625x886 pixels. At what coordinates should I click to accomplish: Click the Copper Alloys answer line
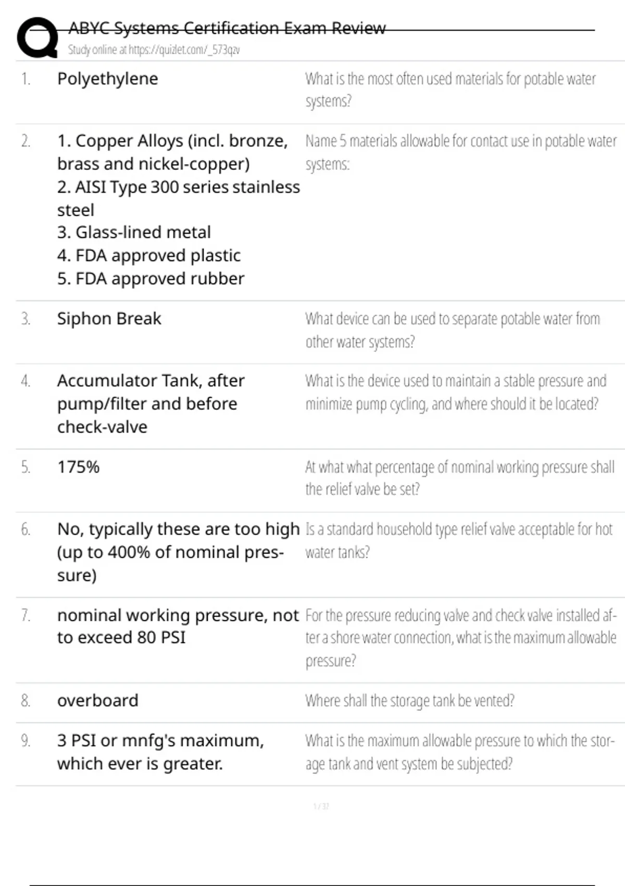[x=172, y=141]
